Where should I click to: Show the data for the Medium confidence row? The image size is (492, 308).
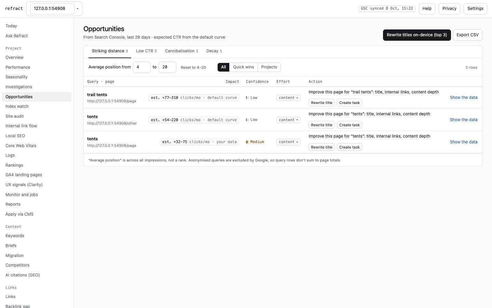pyautogui.click(x=464, y=142)
